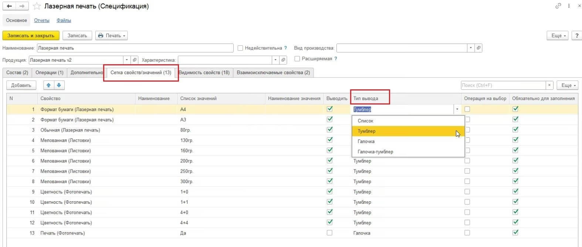Screen dimensions: 582x247
Task: Uncheck Выводить for row 1 A4
Action: point(330,109)
